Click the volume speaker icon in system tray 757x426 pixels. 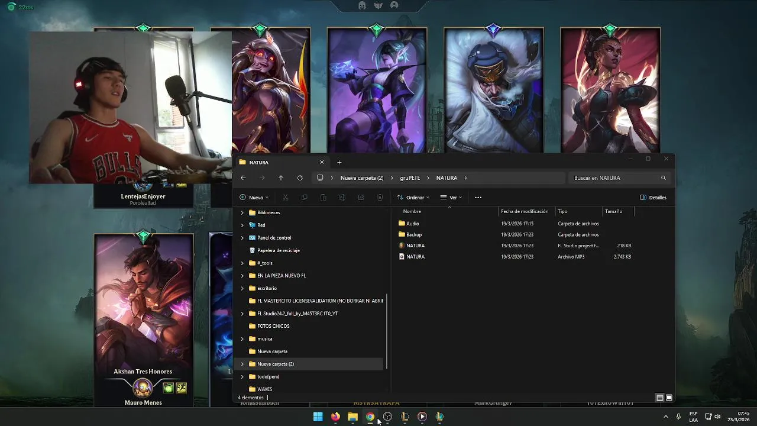tap(717, 417)
